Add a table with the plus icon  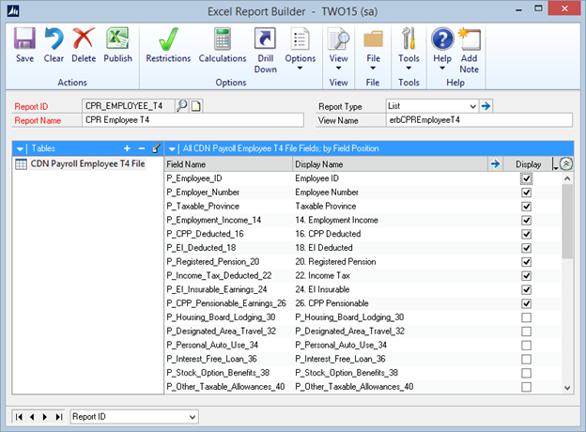point(127,148)
